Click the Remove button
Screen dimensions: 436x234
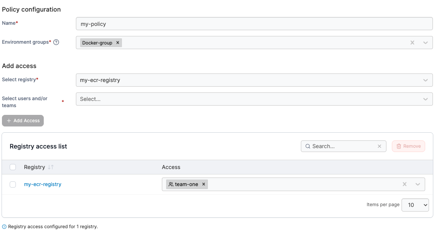pyautogui.click(x=409, y=146)
